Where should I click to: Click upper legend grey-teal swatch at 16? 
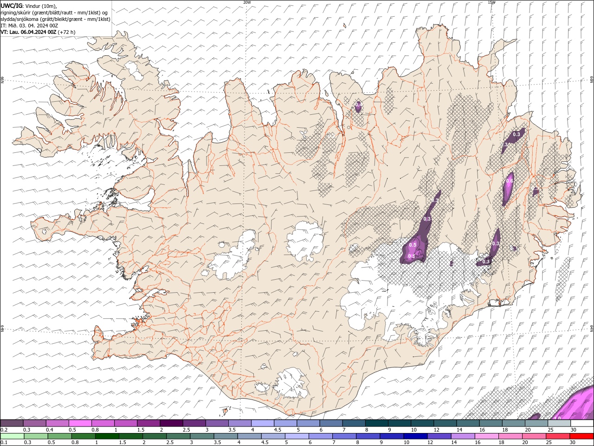tap(491, 423)
